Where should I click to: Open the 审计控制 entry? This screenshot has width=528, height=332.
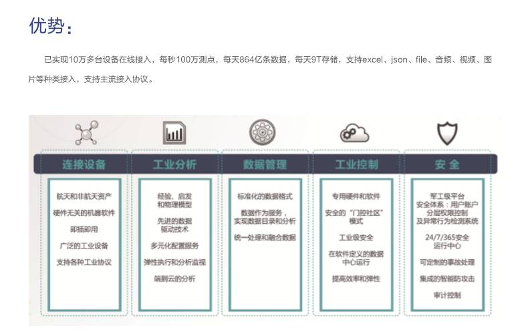447,295
